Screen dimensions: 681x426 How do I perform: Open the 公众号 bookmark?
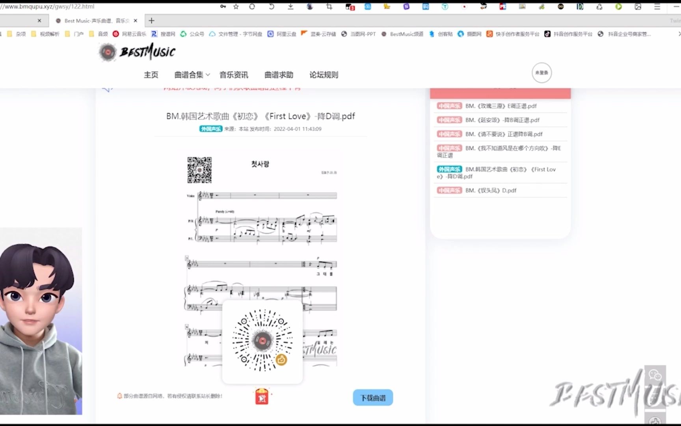[192, 34]
